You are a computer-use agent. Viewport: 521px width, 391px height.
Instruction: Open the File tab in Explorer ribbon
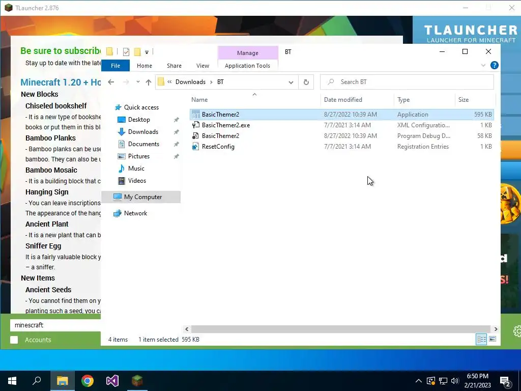(115, 66)
